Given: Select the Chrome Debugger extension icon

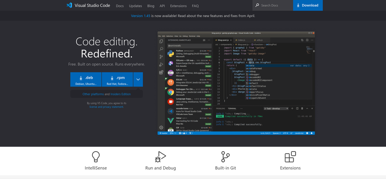Looking at the screenshot, I should coord(171,92).
